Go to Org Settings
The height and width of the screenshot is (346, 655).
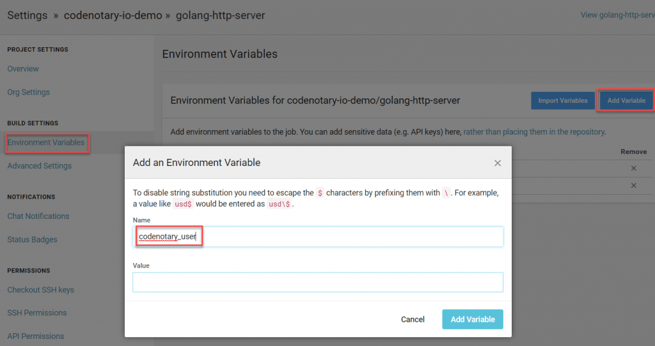tap(28, 92)
